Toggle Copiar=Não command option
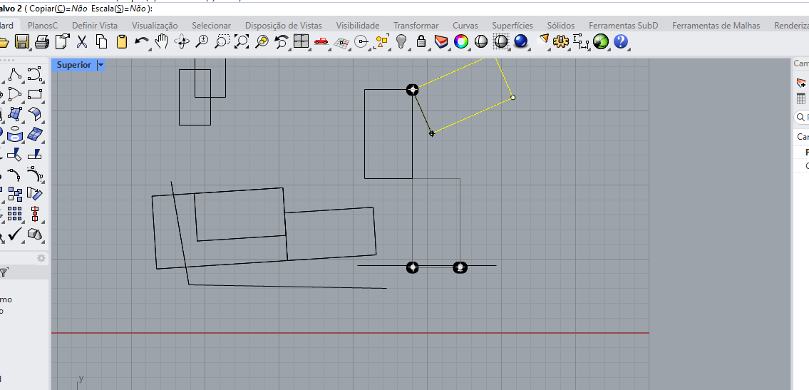809x390 pixels. click(x=58, y=9)
